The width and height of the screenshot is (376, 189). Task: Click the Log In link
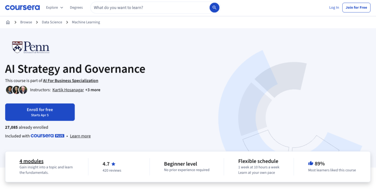tap(334, 7)
